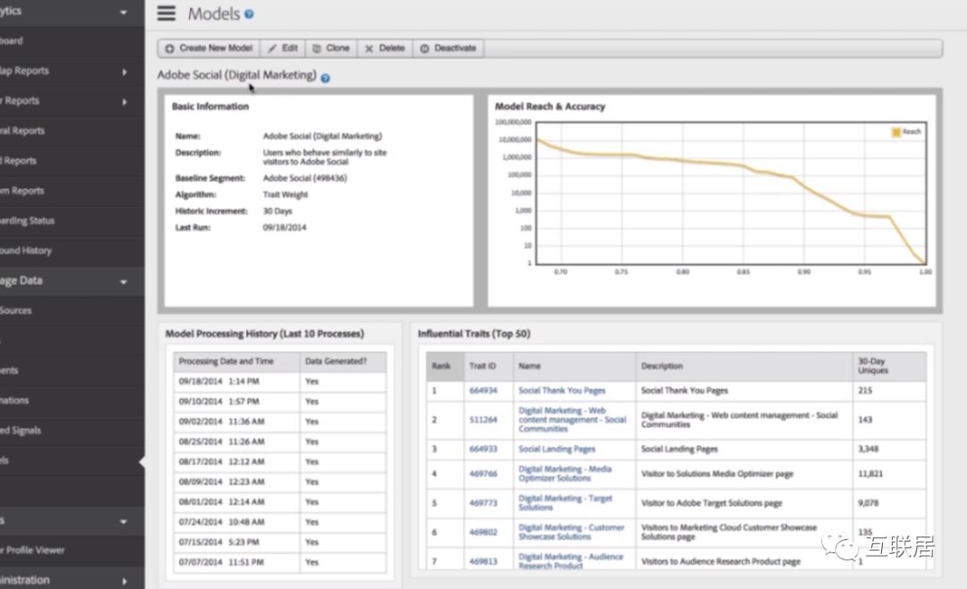Select history row 08/25/2014 11:26 AM
Screen dimensions: 967x589
[x=280, y=441]
